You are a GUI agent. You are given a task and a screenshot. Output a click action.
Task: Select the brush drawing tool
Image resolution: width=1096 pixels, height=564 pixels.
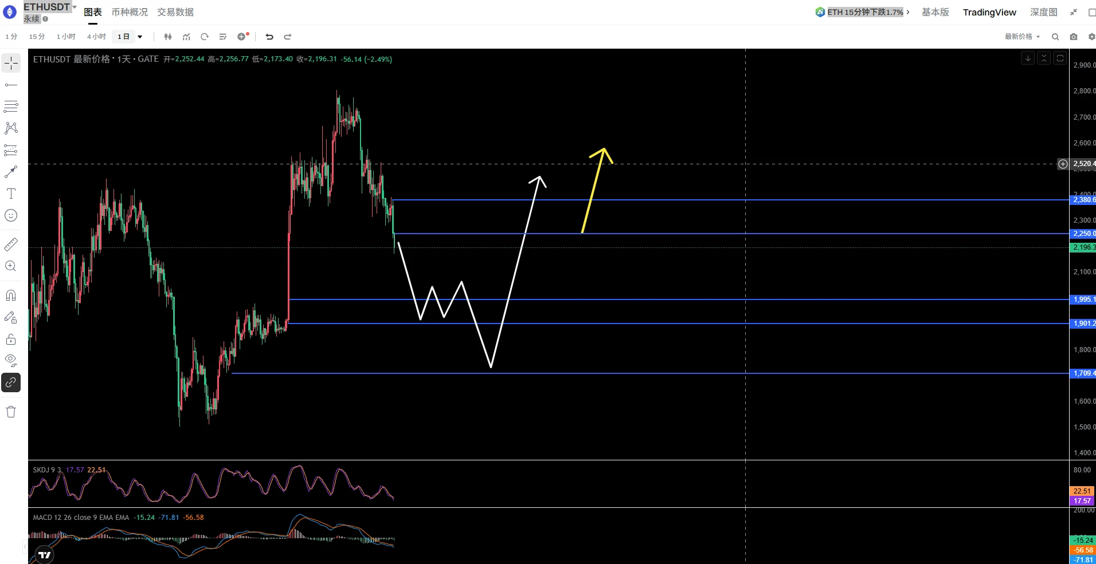tap(11, 172)
